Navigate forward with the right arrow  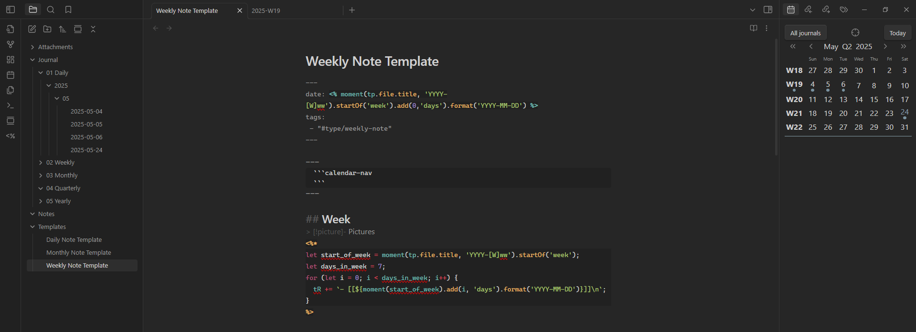169,28
